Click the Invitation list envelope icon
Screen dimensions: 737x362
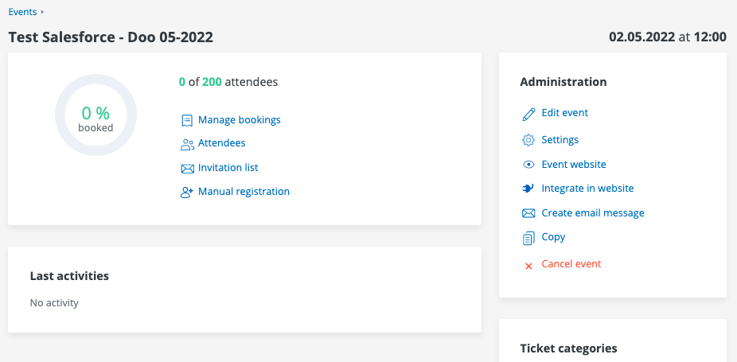pos(187,169)
